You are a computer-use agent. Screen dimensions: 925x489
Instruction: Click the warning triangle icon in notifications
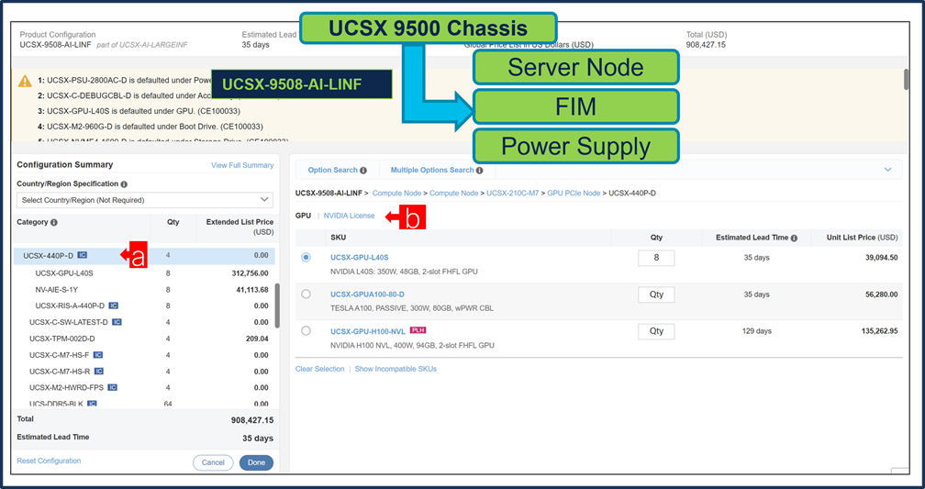coord(25,81)
